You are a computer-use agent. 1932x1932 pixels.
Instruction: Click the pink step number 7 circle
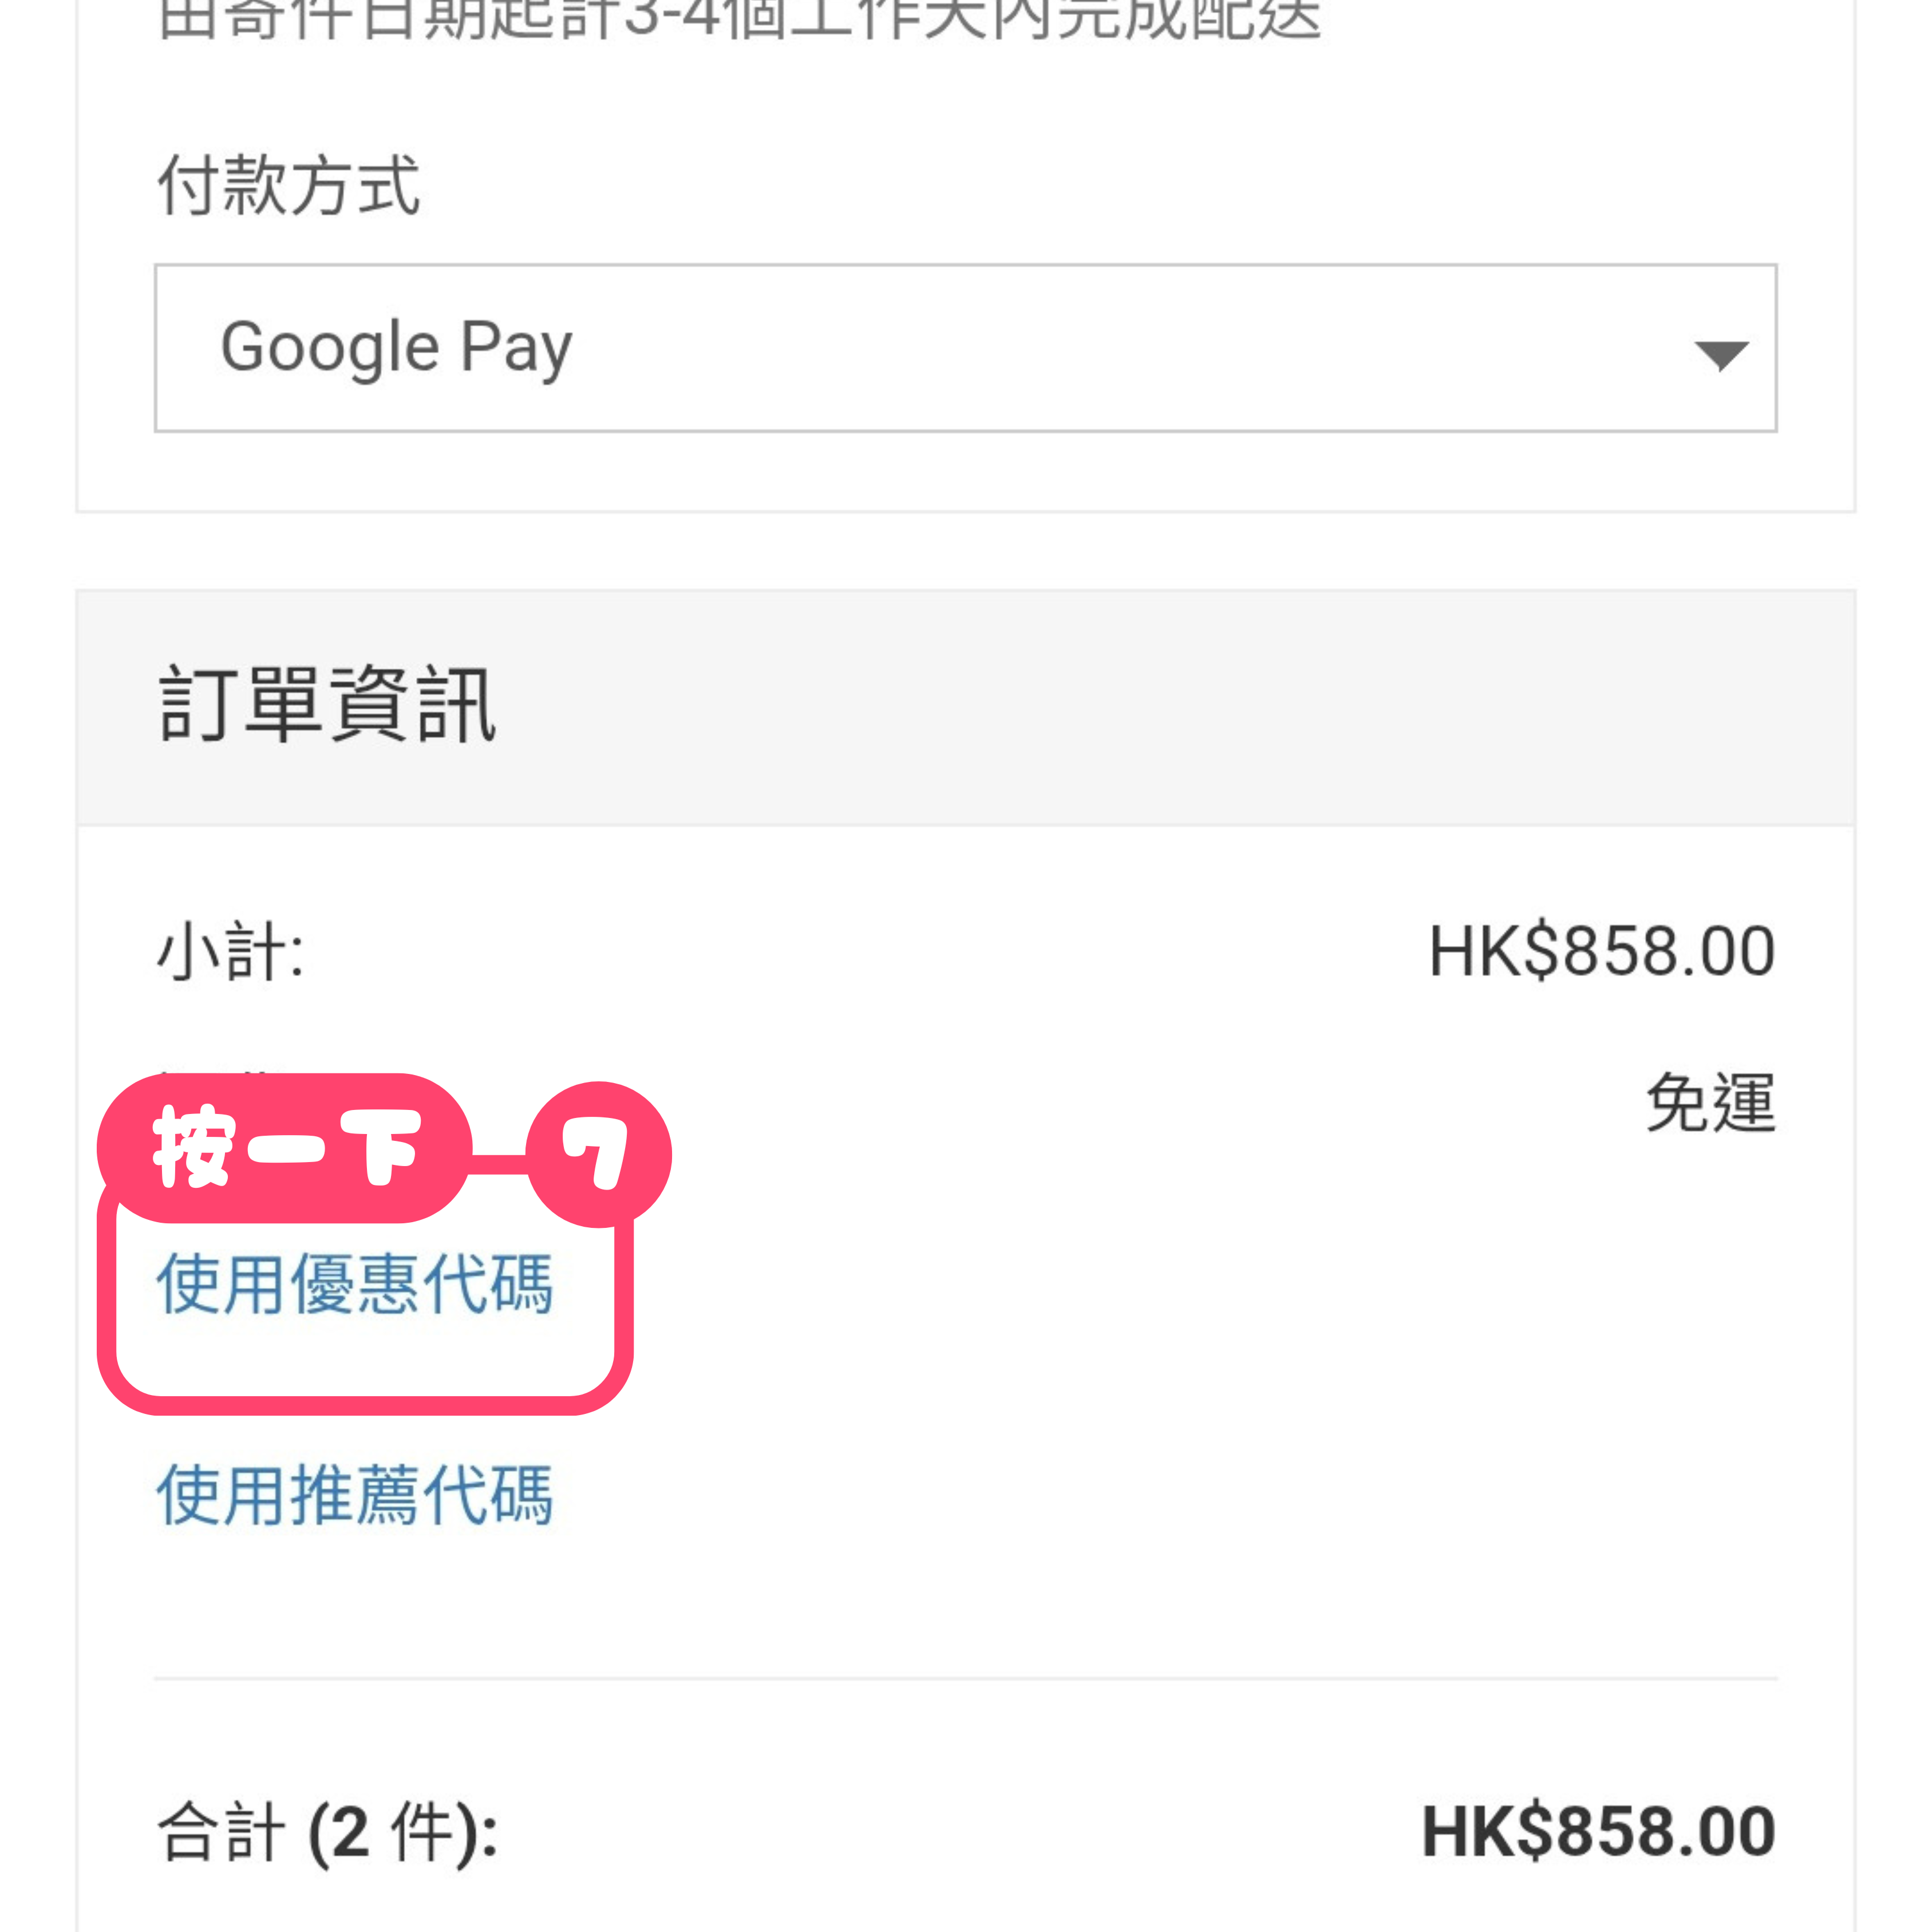(x=598, y=1153)
